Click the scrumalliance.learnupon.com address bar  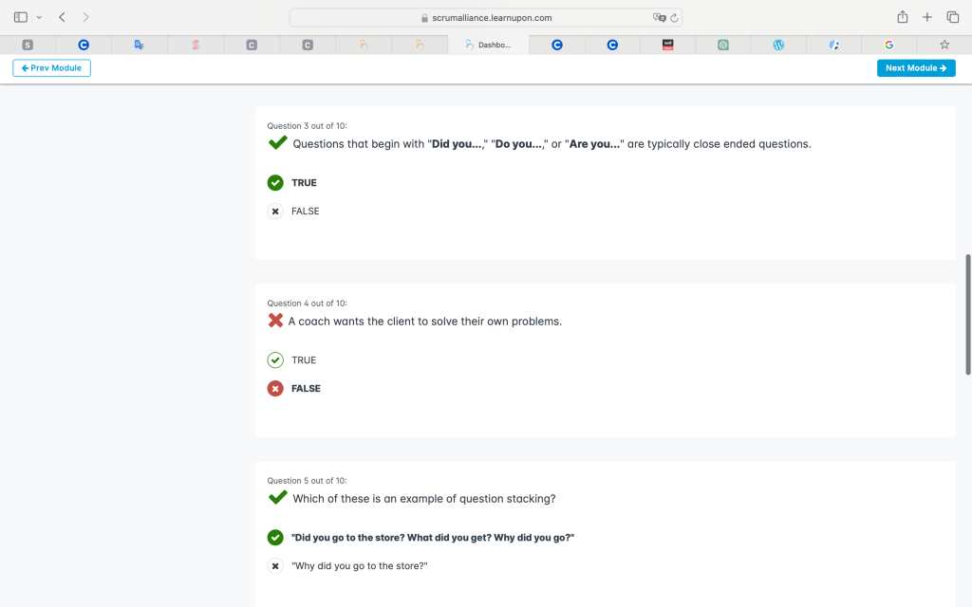pos(485,17)
